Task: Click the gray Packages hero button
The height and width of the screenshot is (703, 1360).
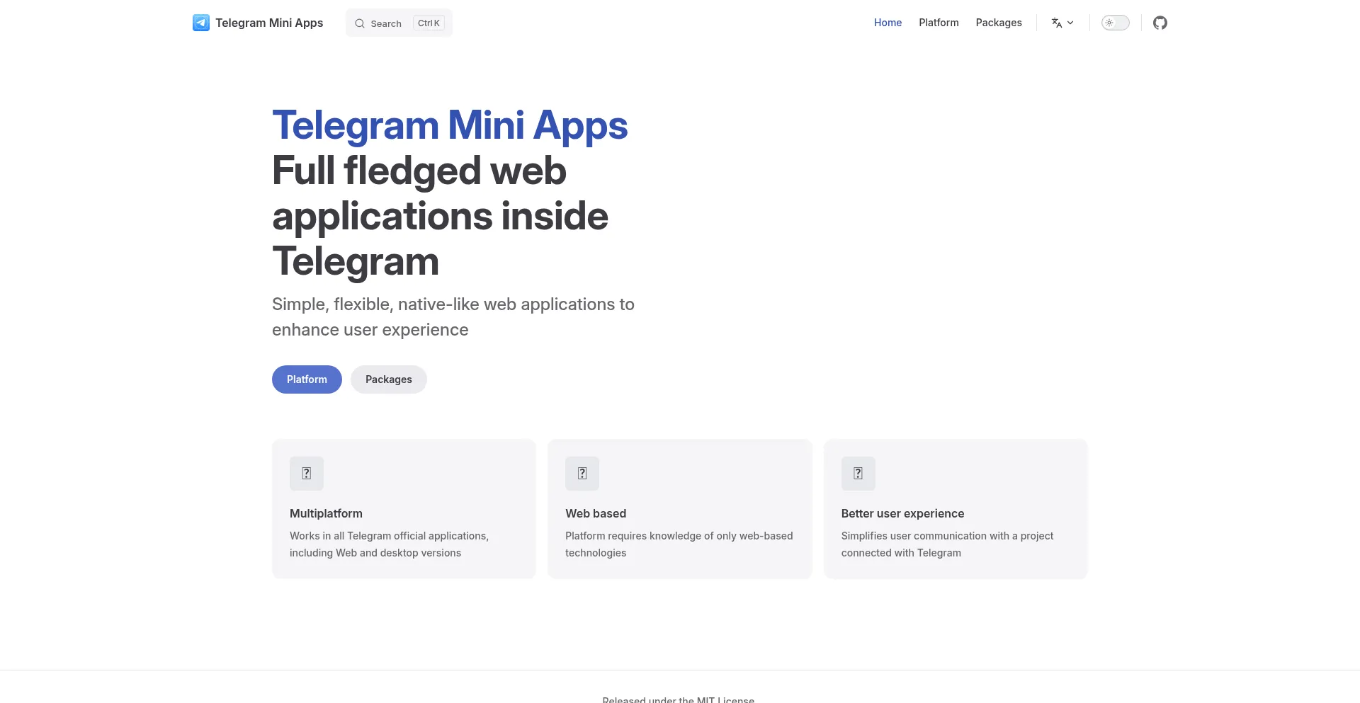Action: pyautogui.click(x=389, y=379)
